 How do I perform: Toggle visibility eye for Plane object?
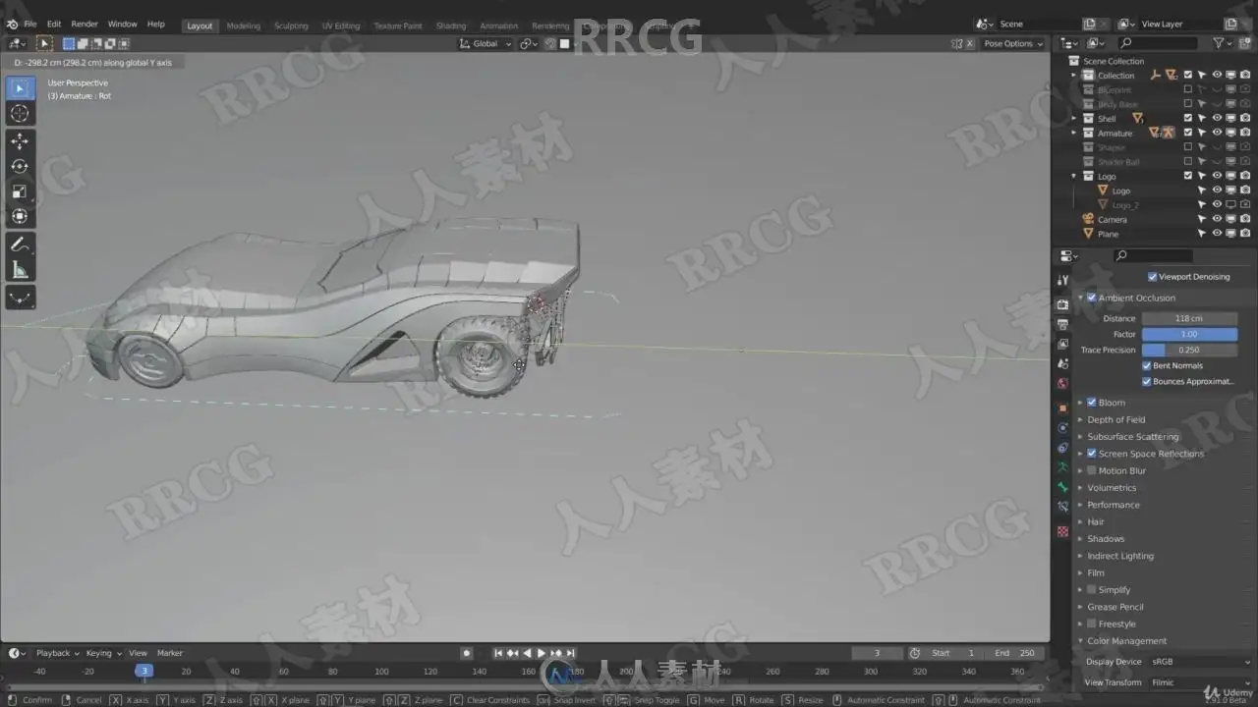[1217, 234]
